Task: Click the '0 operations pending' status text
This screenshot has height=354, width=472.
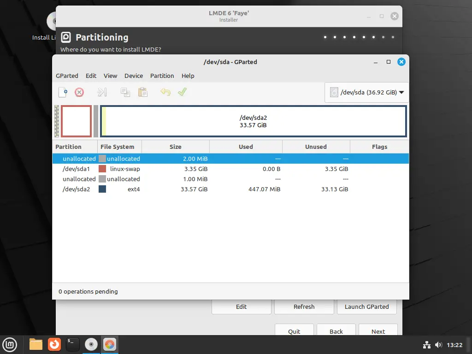Action: click(88, 291)
